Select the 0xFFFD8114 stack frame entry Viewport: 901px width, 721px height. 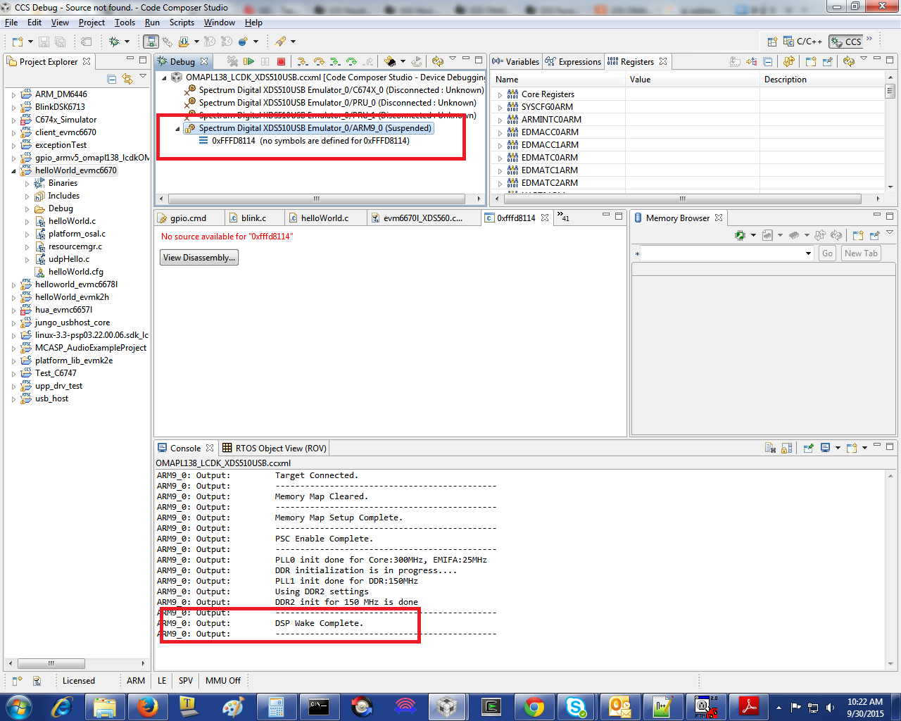(x=310, y=141)
